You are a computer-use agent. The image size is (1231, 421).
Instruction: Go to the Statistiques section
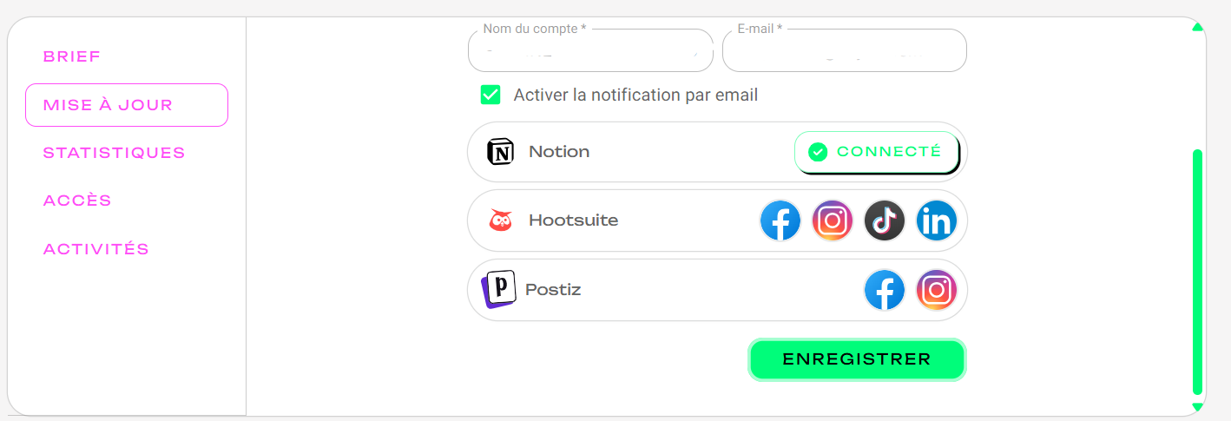click(115, 153)
